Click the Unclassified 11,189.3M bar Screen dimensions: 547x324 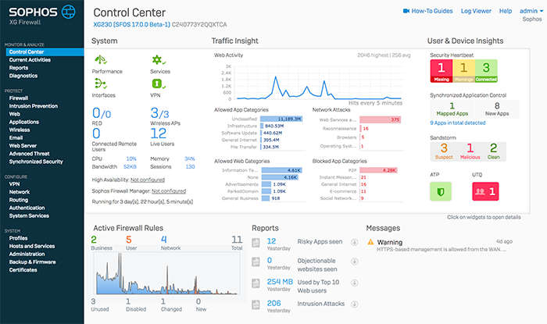click(x=281, y=119)
